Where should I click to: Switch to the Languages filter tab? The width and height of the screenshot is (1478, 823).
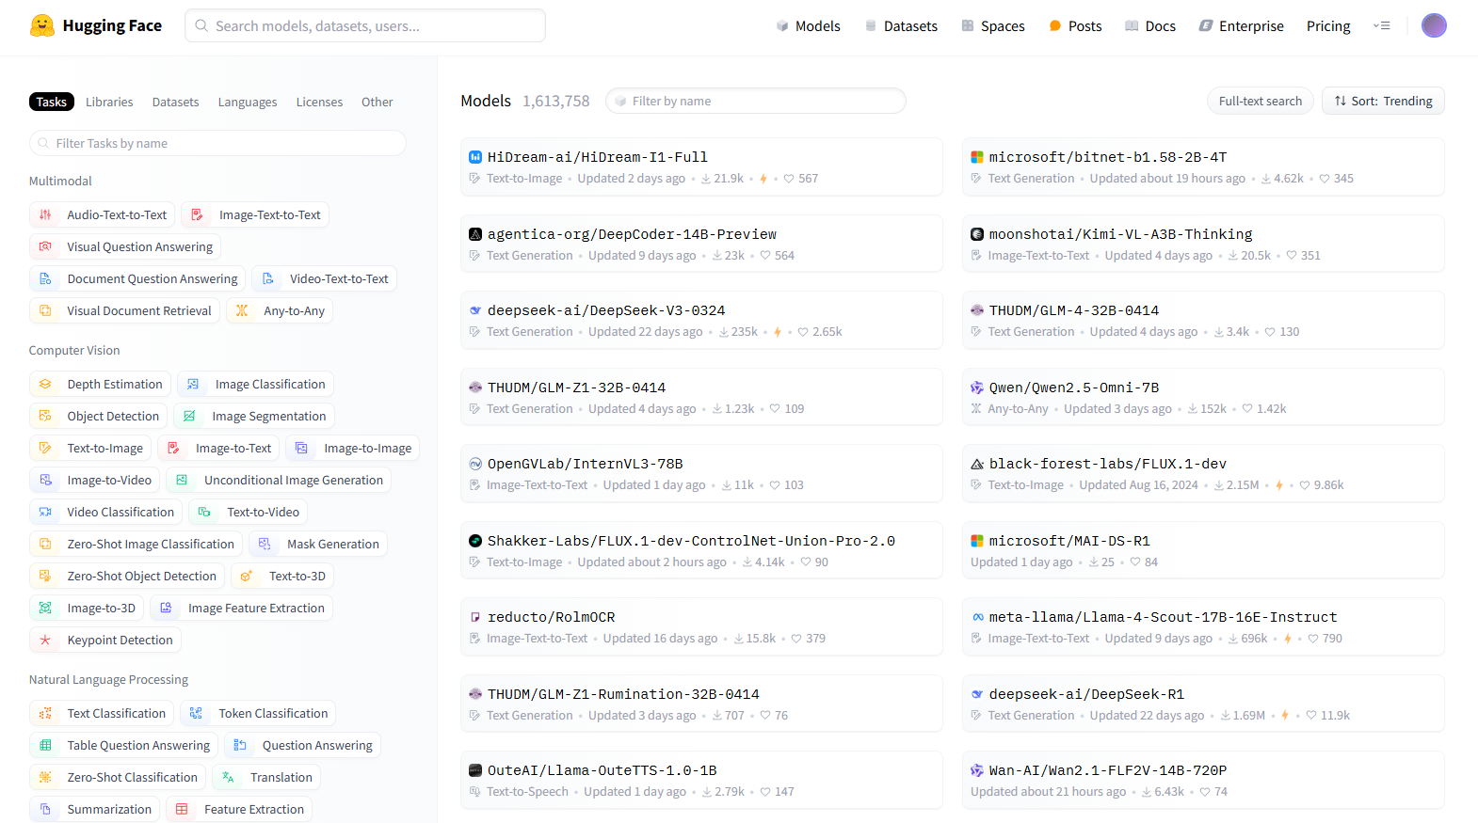[248, 102]
